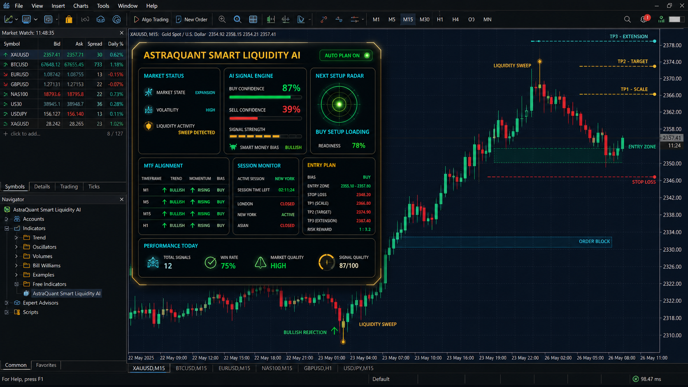Switch to the bar chart icon
Screen dimensions: 688x387
tap(271, 19)
